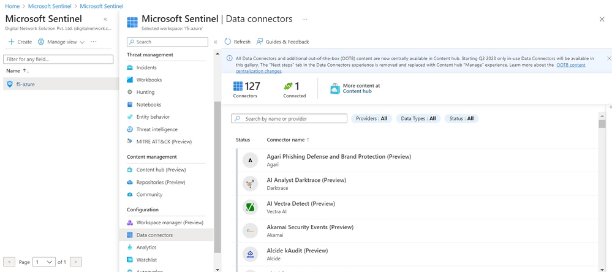Image resolution: width=612 pixels, height=272 pixels.
Task: Select the Hunting menu item
Action: (x=145, y=92)
